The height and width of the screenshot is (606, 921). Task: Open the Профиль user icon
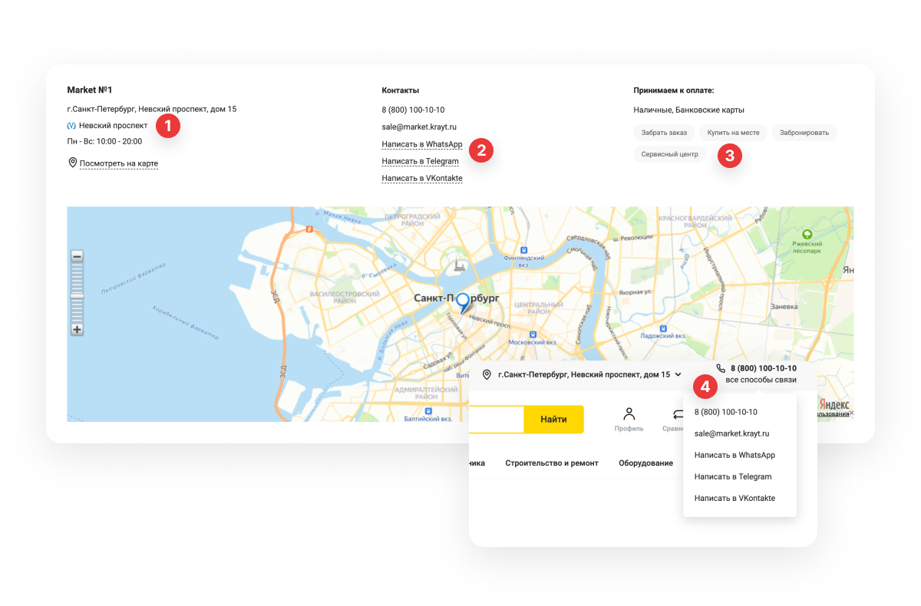(x=629, y=414)
